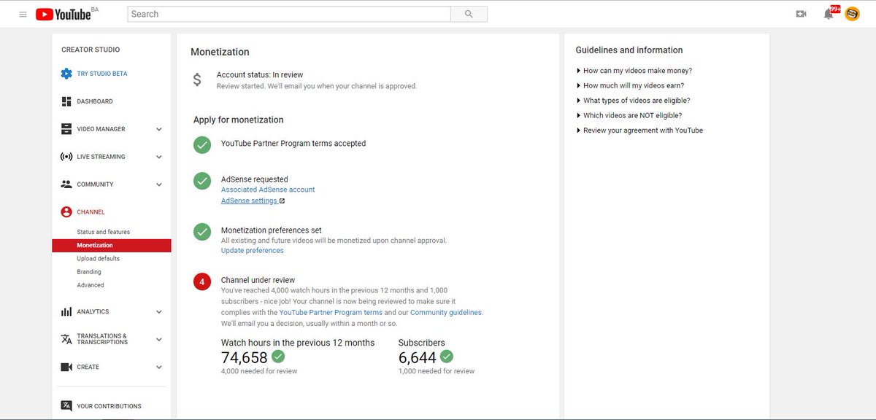Select the Monetization sidebar item
The width and height of the screenshot is (876, 420).
112,246
